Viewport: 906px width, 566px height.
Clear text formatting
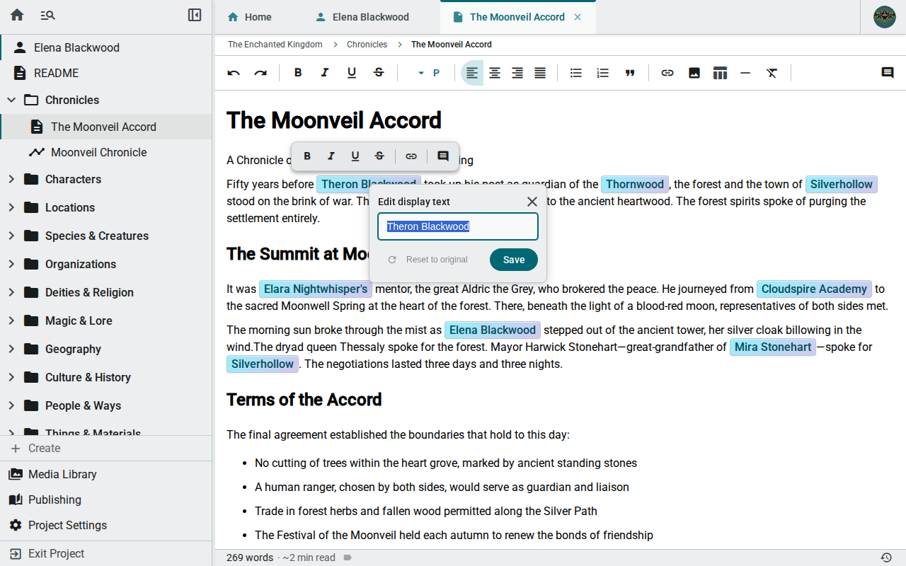click(772, 73)
